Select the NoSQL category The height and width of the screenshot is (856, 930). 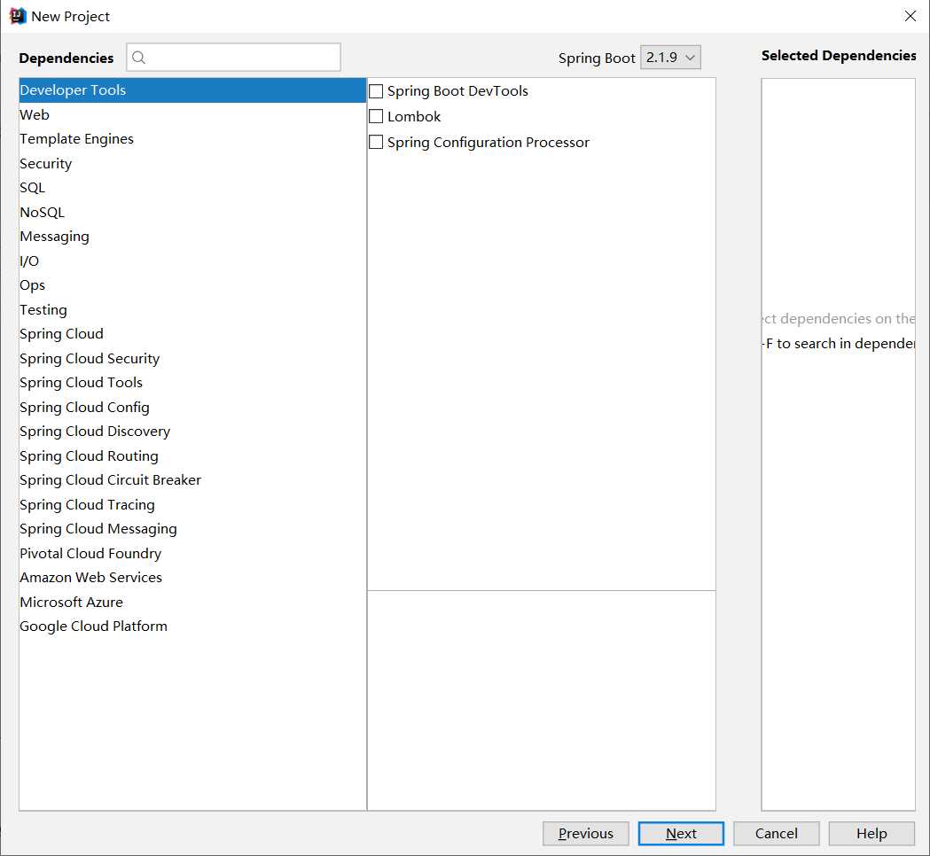click(x=192, y=212)
